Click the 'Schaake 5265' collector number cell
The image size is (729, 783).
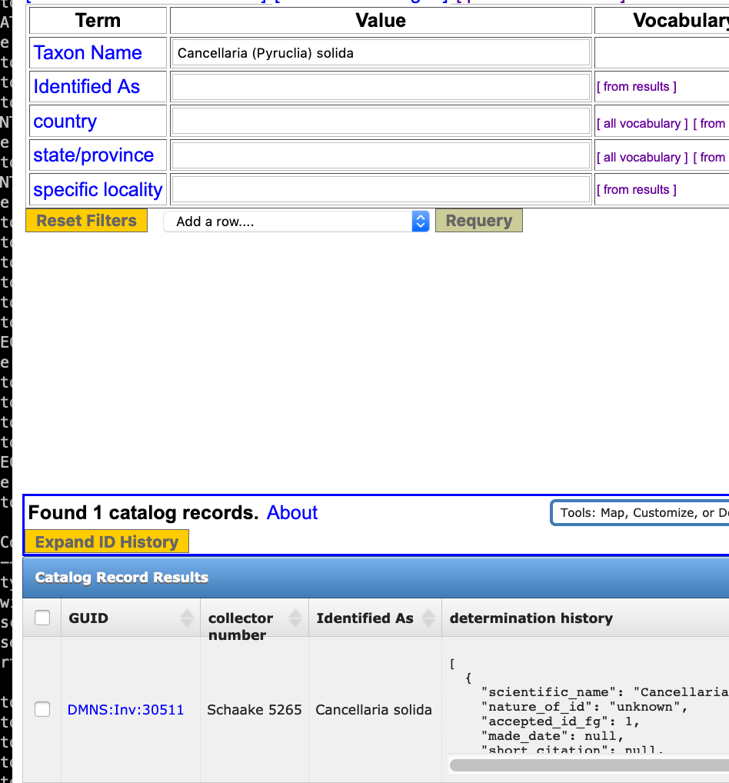[255, 710]
